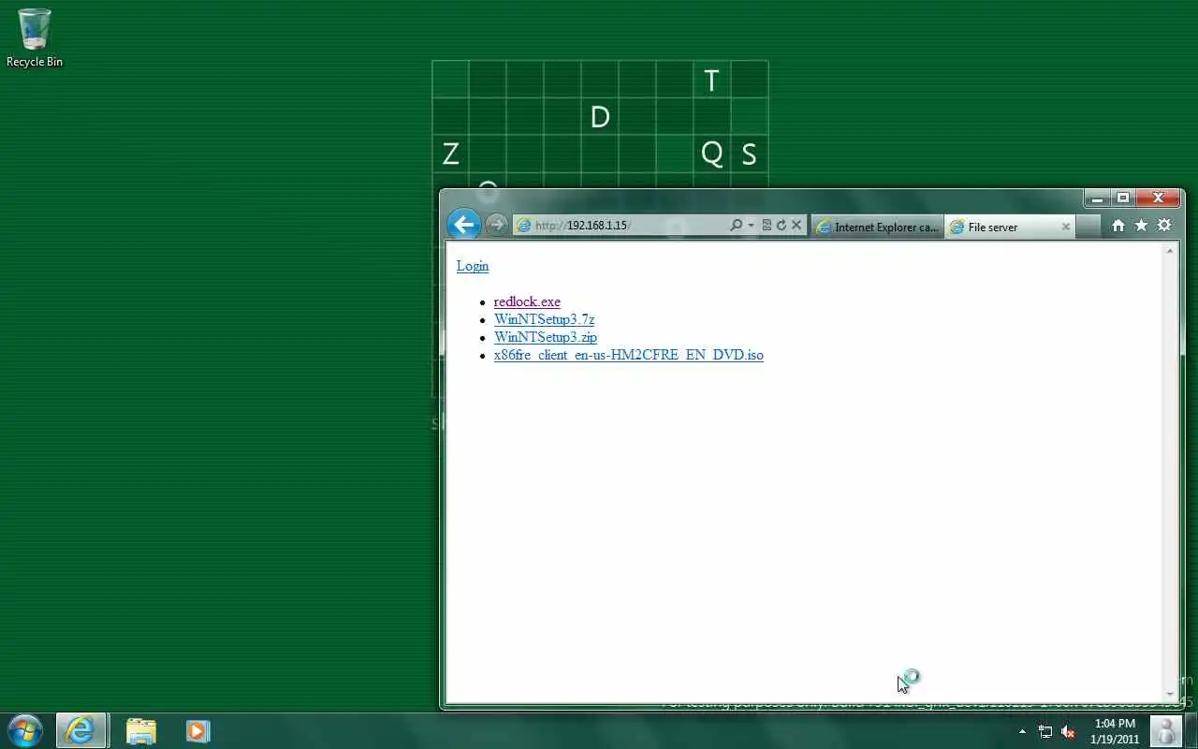The width and height of the screenshot is (1198, 749).
Task: Open Favorites with the star icon
Action: 1141,226
